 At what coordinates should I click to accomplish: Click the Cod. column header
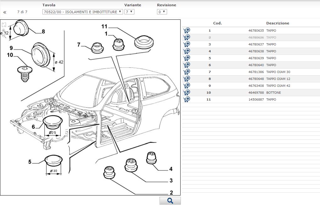pyautogui.click(x=217, y=23)
